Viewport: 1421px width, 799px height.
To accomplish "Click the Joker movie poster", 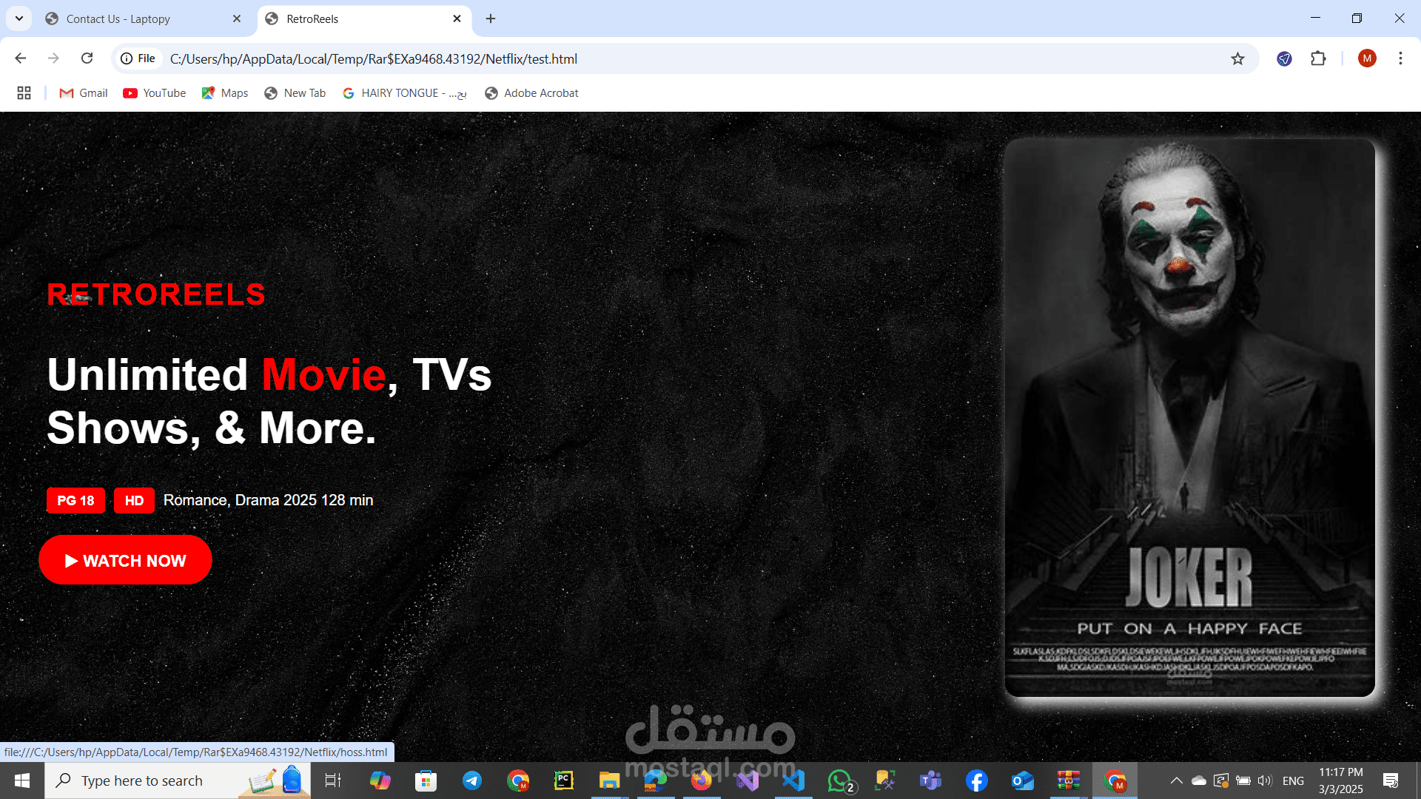I will (x=1189, y=418).
